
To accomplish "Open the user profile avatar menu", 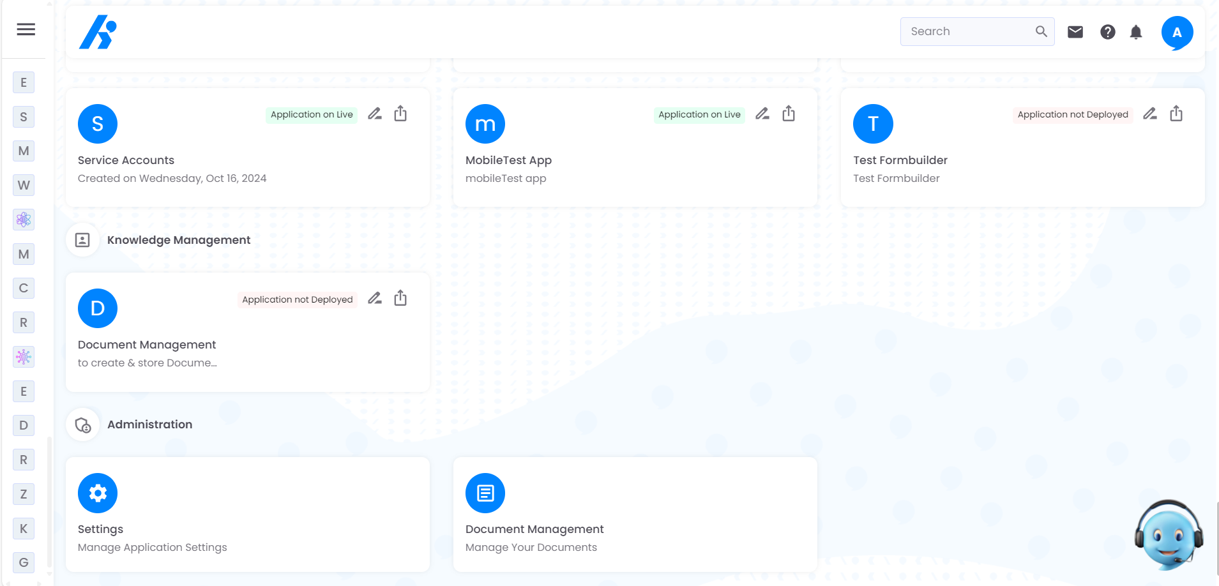I will (x=1177, y=33).
